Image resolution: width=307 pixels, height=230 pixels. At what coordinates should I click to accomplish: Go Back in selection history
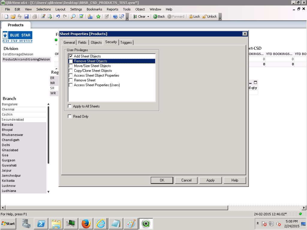159,17
